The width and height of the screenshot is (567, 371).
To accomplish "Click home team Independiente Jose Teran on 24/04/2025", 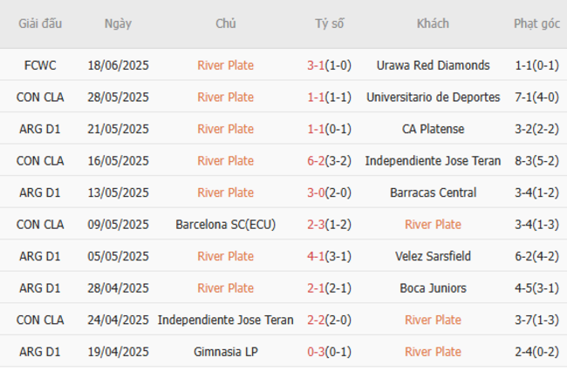I will (x=225, y=320).
